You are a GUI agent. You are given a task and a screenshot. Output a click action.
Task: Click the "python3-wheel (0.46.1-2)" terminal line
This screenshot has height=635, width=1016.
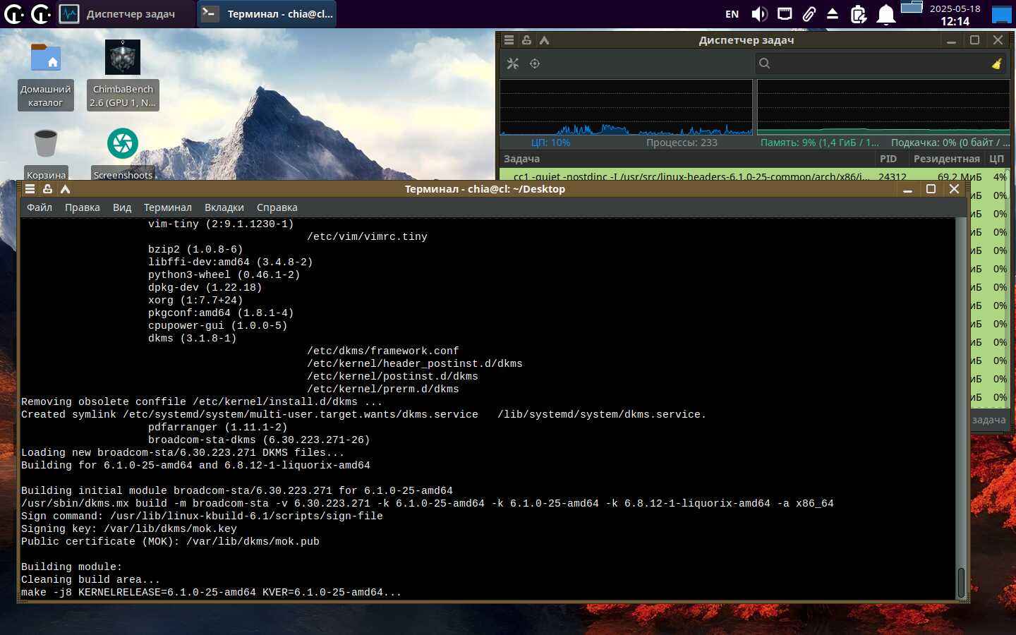(224, 275)
